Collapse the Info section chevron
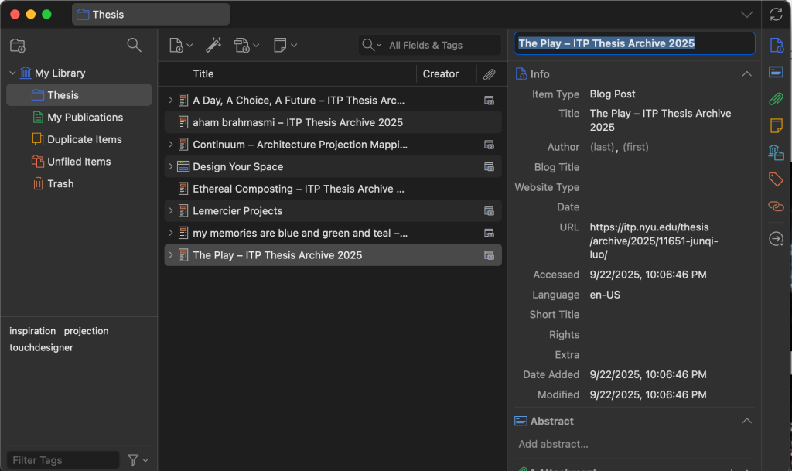The width and height of the screenshot is (792, 471). pyautogui.click(x=746, y=74)
